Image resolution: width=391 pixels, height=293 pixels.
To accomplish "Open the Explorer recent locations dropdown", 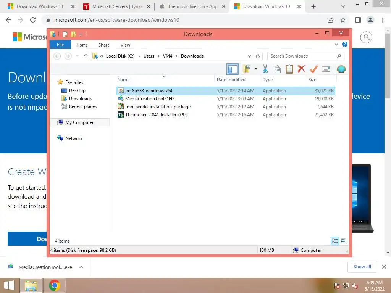I will tap(78, 56).
